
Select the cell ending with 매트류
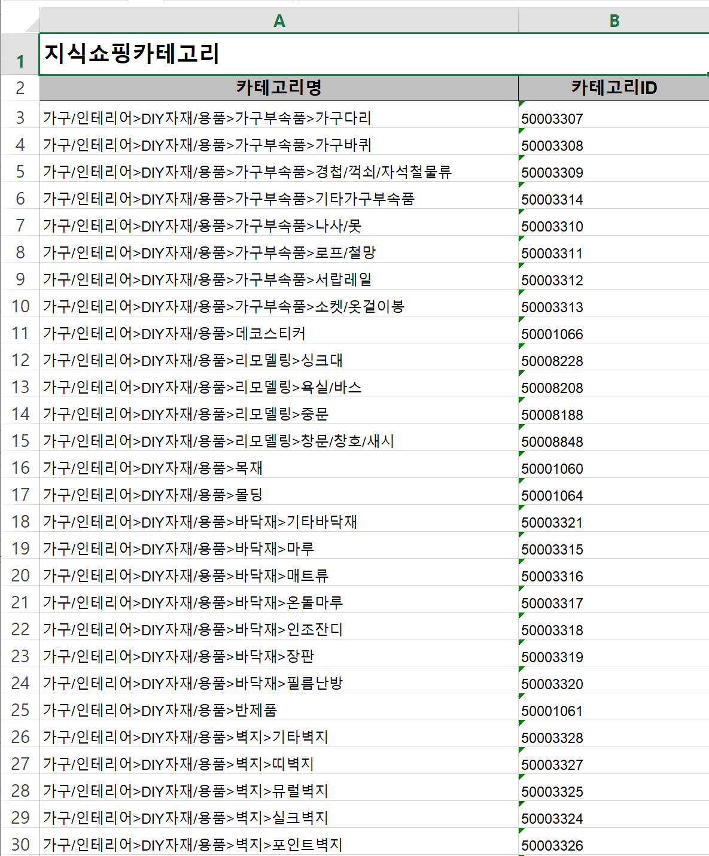pyautogui.click(x=279, y=572)
